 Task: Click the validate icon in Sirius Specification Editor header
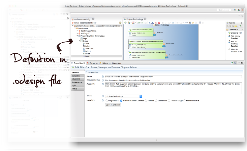click(x=120, y=23)
